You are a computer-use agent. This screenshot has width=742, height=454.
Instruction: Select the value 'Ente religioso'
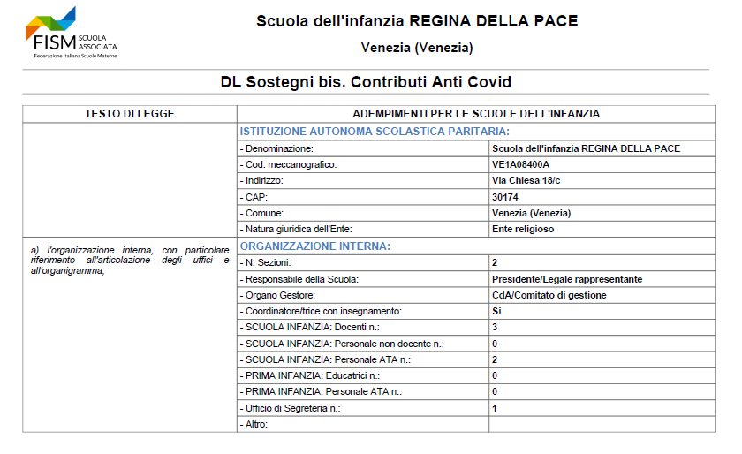coord(523,229)
